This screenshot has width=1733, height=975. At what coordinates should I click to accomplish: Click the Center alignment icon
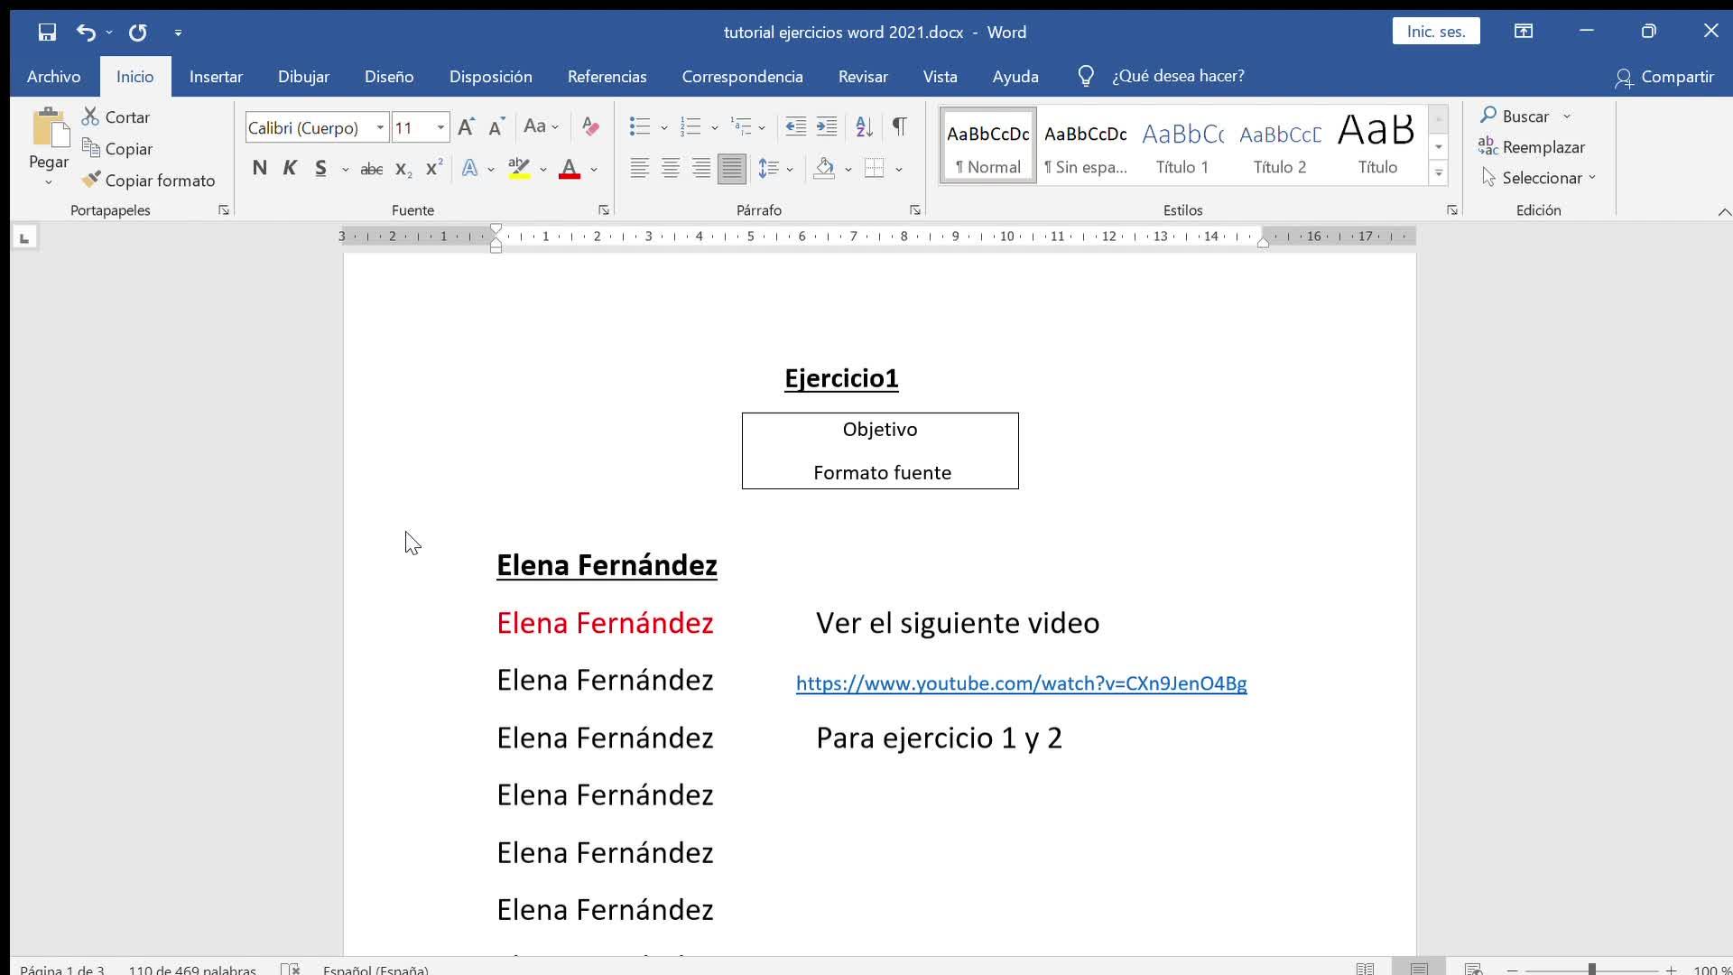pos(671,169)
